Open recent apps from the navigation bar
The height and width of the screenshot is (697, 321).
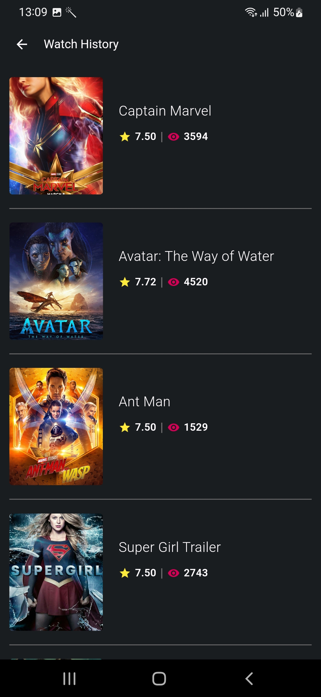click(x=70, y=679)
